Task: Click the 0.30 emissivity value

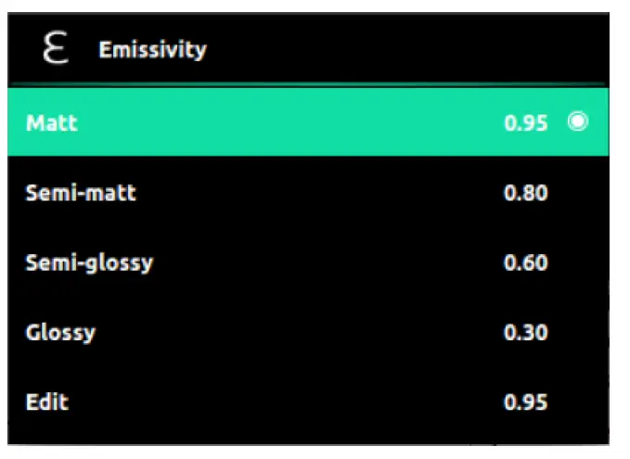Action: 525,333
